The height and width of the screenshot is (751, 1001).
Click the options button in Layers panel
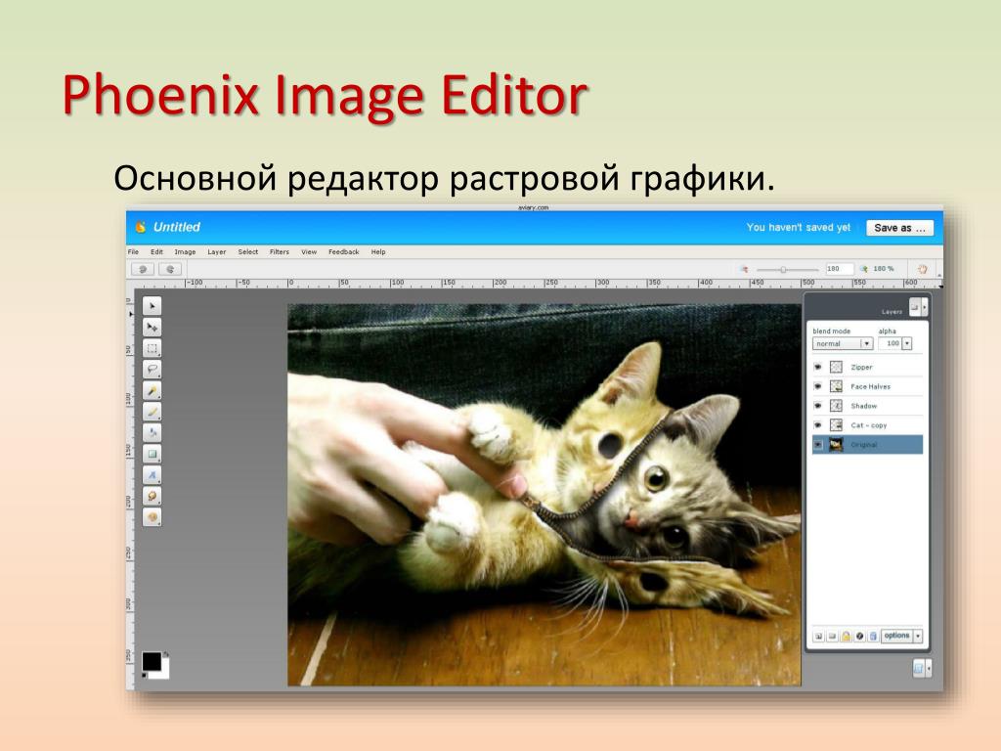[897, 636]
